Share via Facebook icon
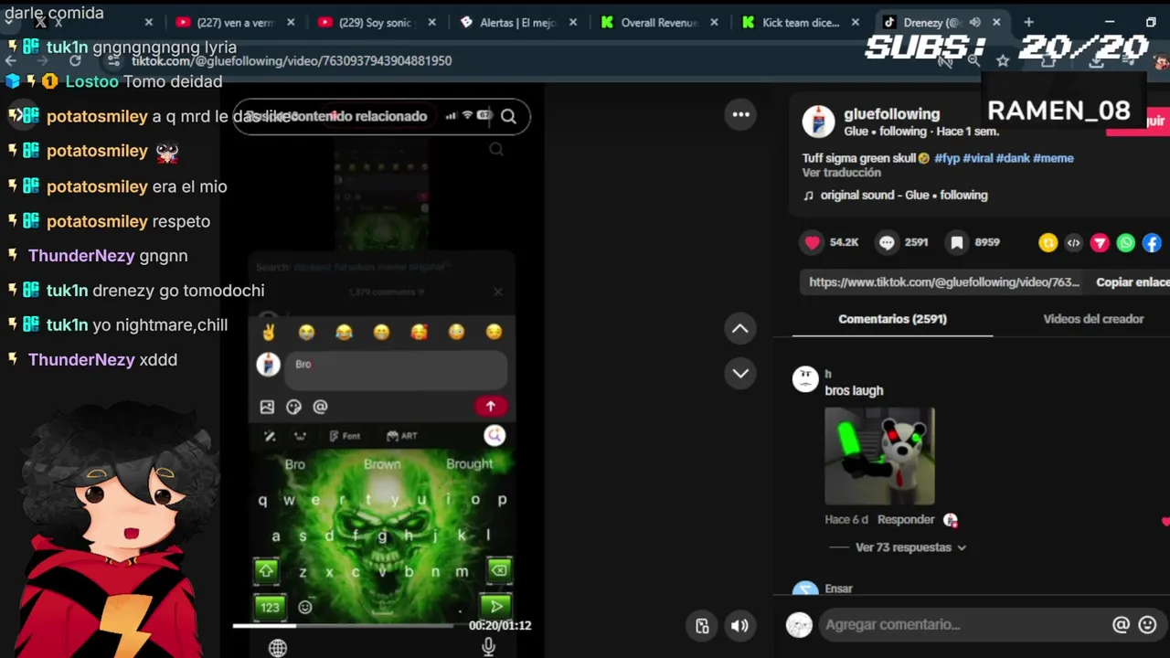Screen dimensions: 1170x658 point(1152,242)
